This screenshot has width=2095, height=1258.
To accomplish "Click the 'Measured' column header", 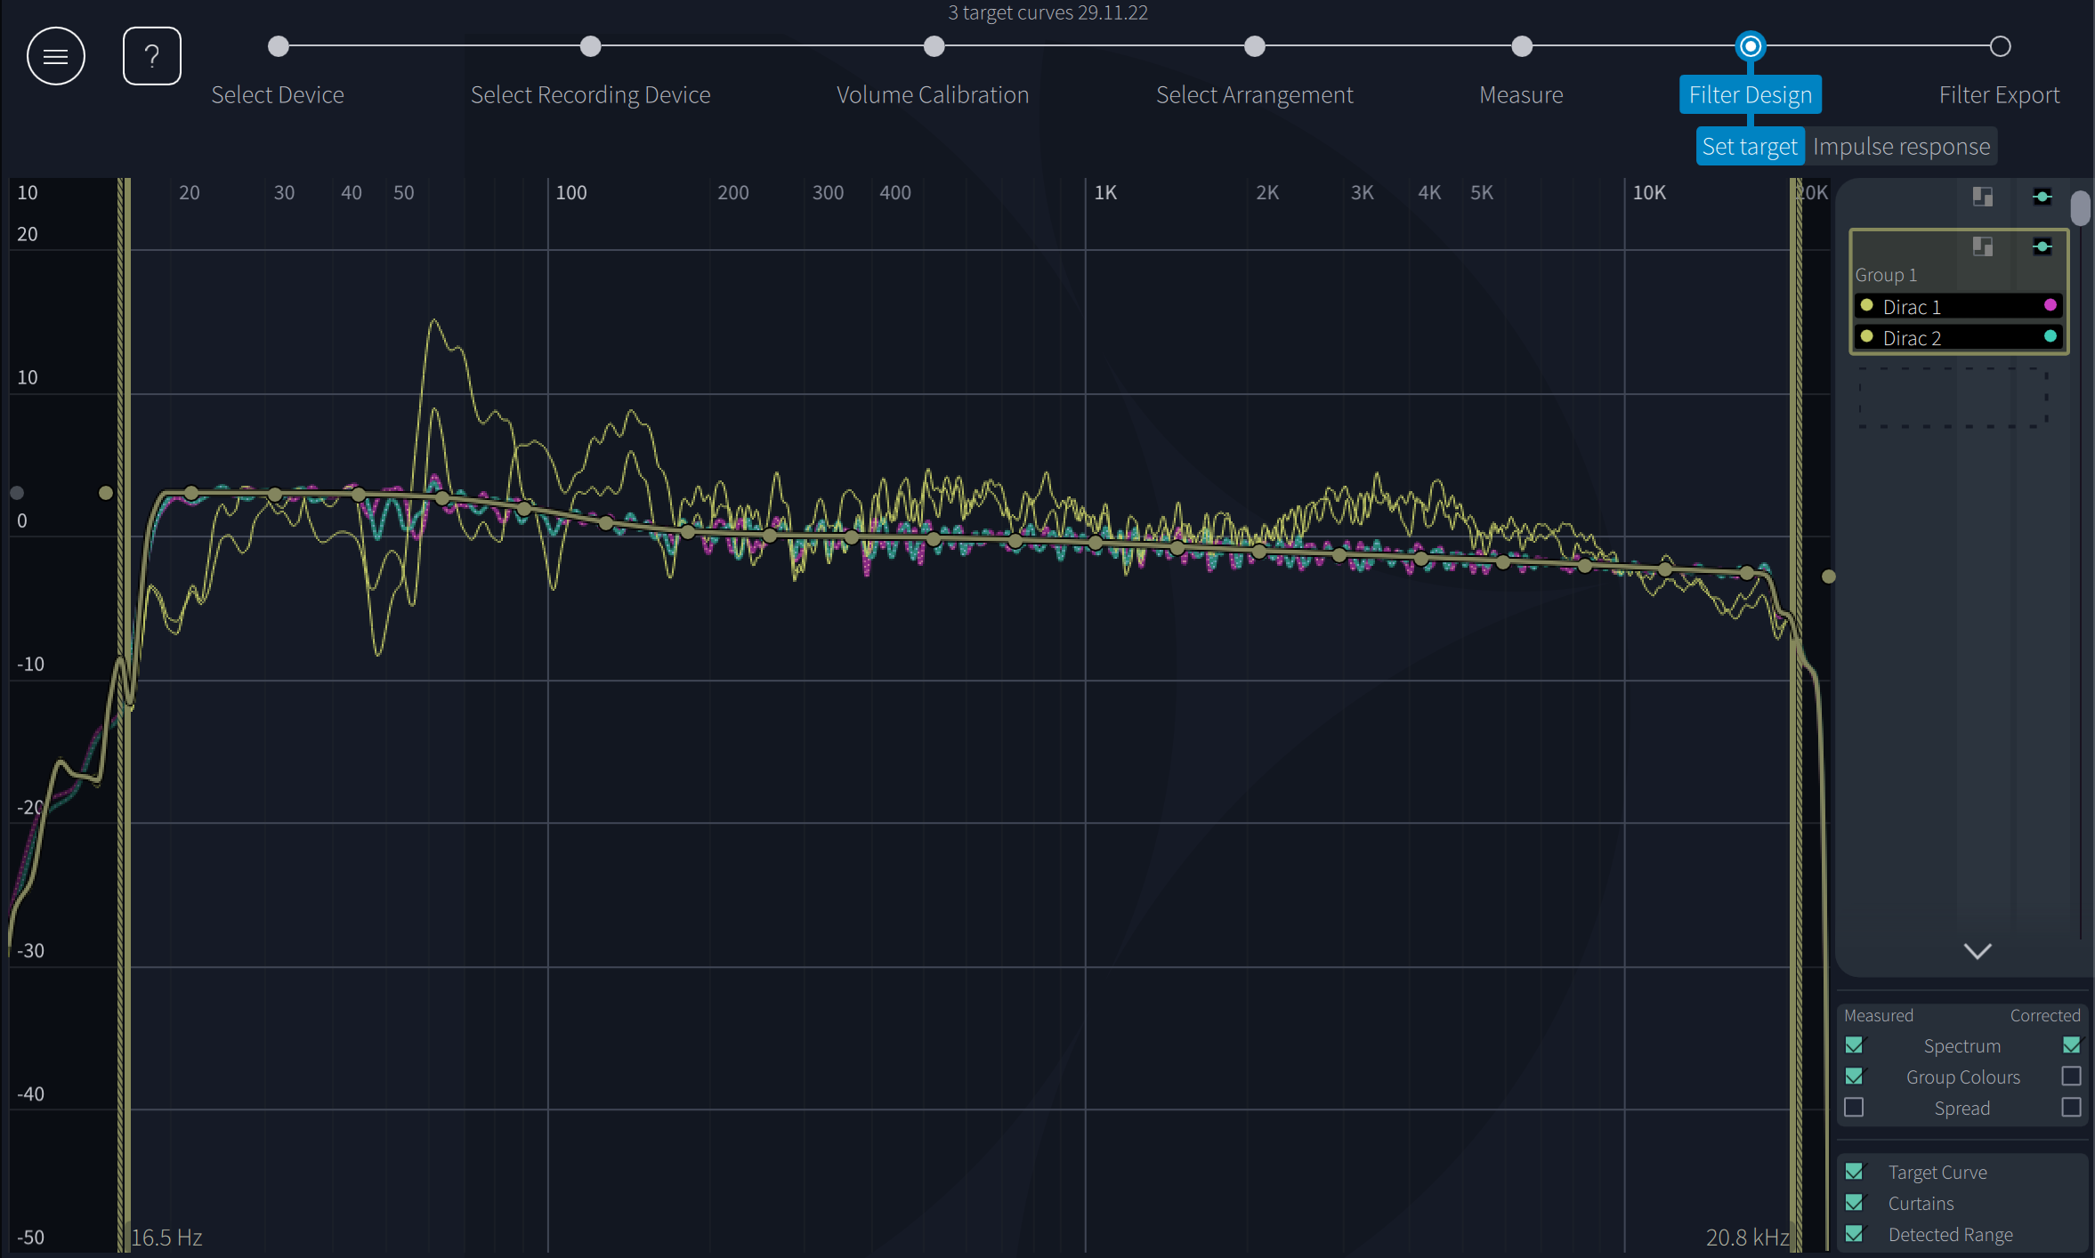I will [1879, 1015].
